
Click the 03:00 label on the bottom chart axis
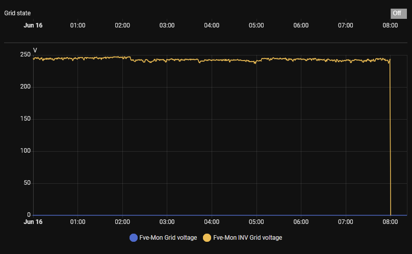tap(167, 222)
